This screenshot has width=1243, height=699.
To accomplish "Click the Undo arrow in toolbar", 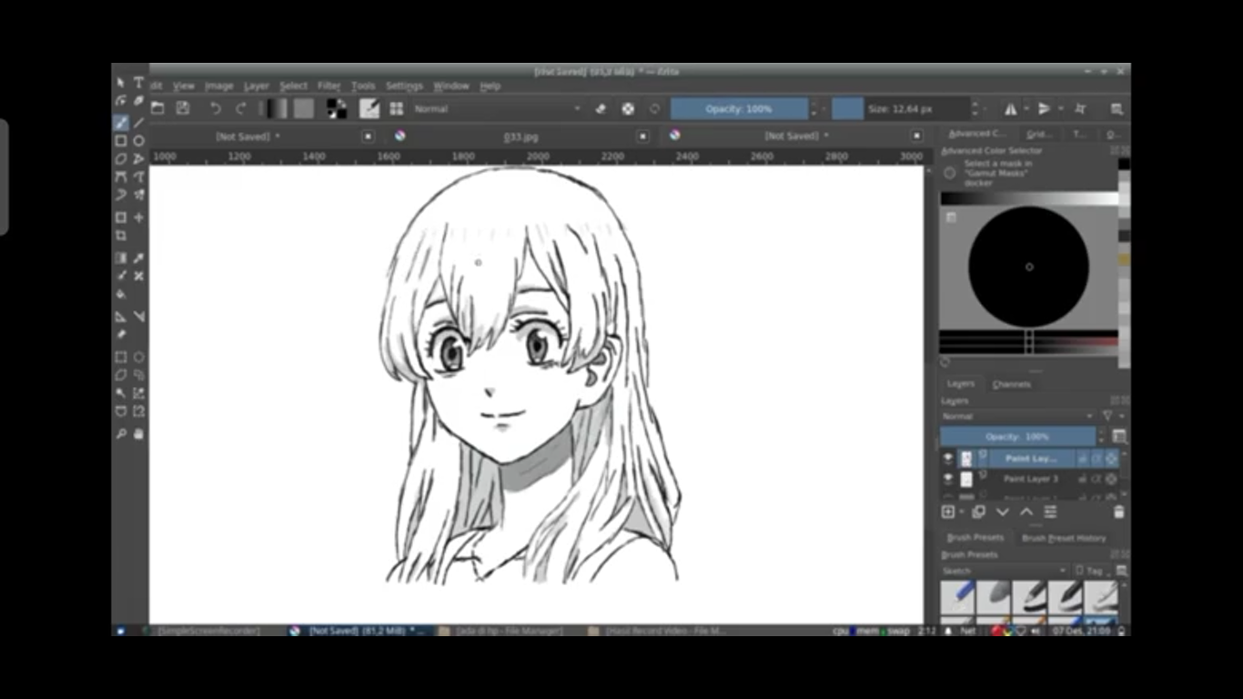I will [216, 109].
